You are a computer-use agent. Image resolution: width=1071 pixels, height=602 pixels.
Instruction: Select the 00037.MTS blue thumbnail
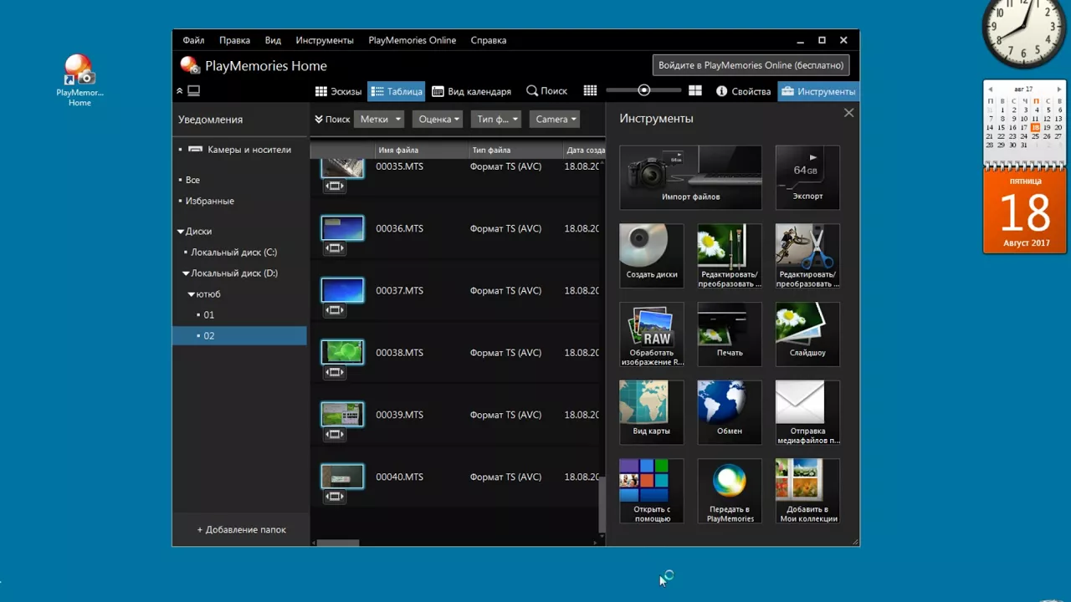(342, 290)
